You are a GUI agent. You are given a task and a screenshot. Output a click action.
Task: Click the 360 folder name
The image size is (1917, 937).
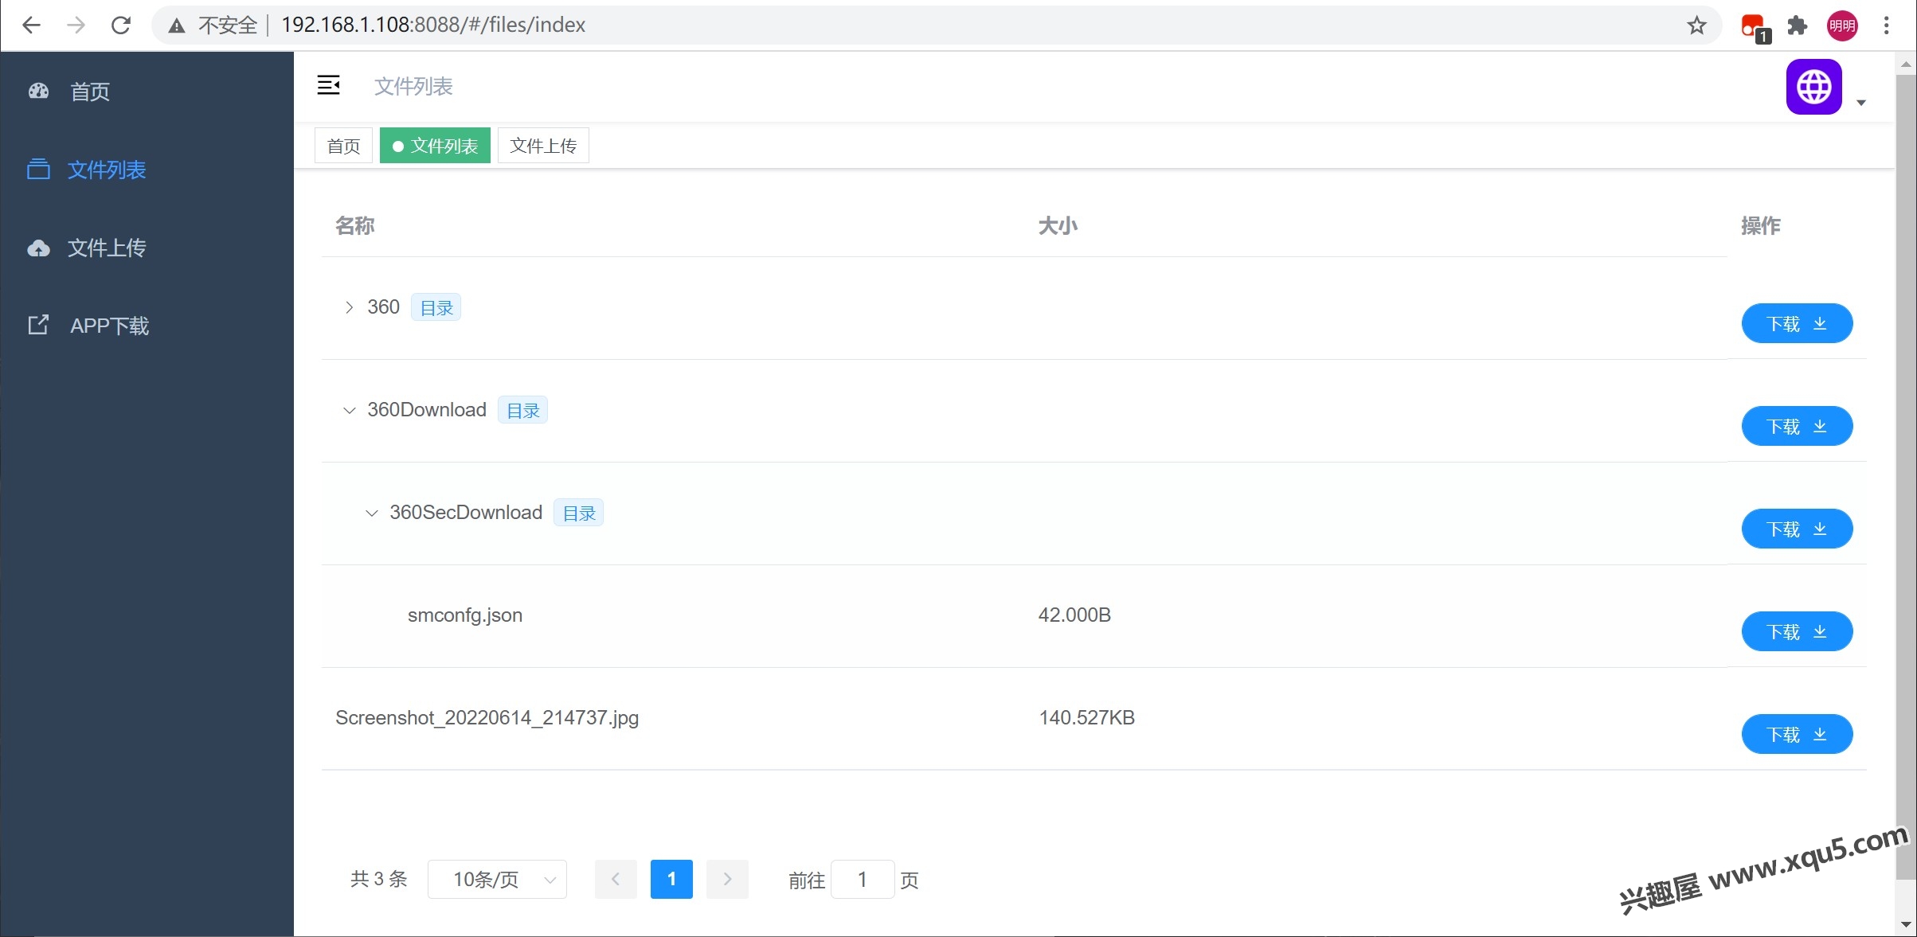click(x=383, y=307)
